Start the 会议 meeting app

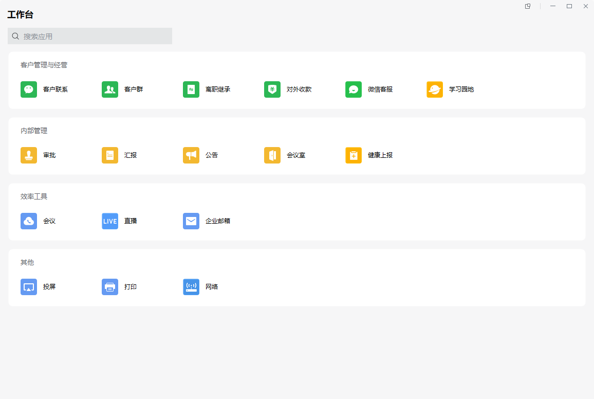tap(29, 221)
